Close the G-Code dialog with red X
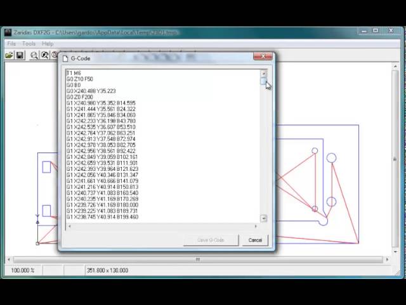406x305 pixels. coord(263,57)
